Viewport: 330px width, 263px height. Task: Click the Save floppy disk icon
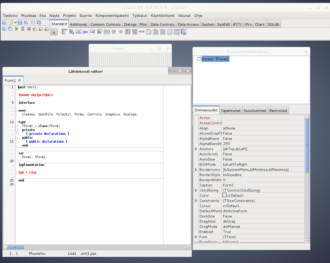tap(20, 23)
